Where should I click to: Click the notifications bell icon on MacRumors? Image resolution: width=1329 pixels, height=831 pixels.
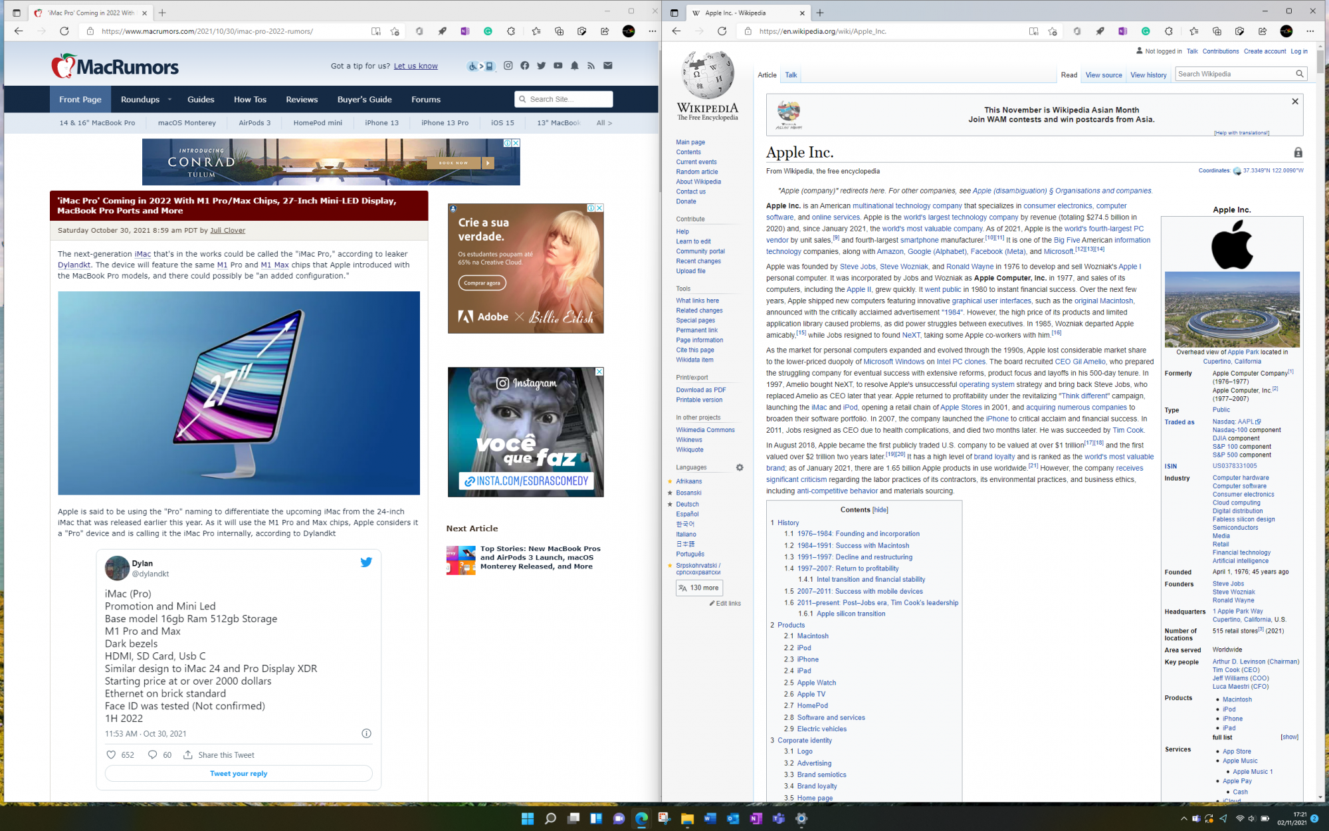574,65
